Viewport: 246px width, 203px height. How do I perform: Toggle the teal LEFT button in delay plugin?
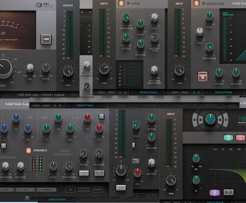(x=228, y=138)
